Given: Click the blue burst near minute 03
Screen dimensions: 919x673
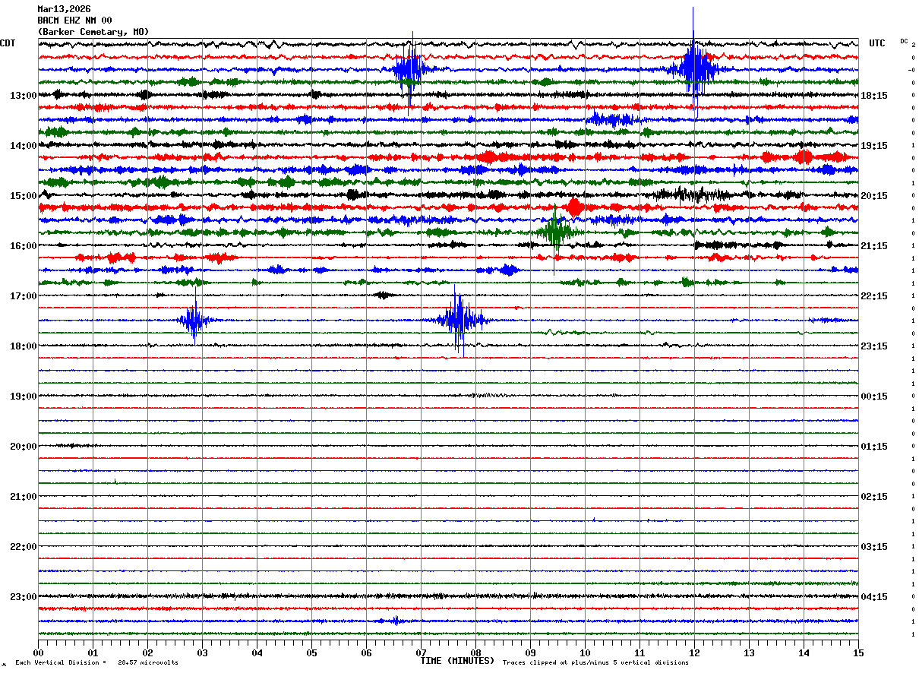Looking at the screenshot, I should (x=194, y=320).
